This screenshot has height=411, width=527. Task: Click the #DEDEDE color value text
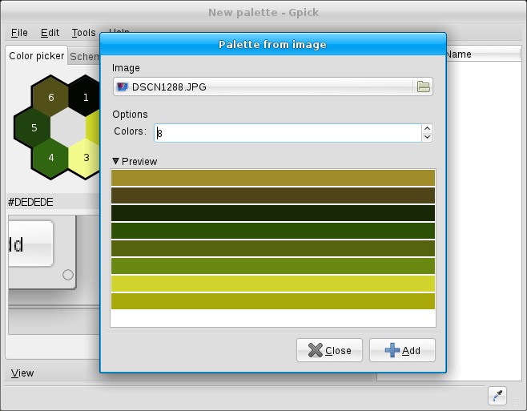click(x=30, y=202)
